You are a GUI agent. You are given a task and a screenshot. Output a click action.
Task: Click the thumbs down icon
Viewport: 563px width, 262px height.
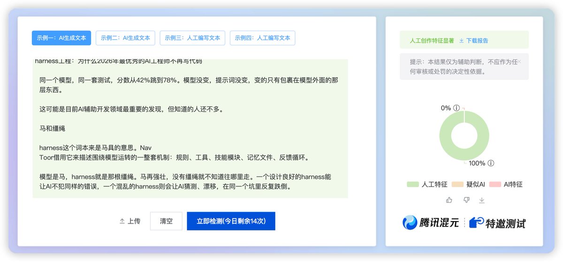[466, 200]
